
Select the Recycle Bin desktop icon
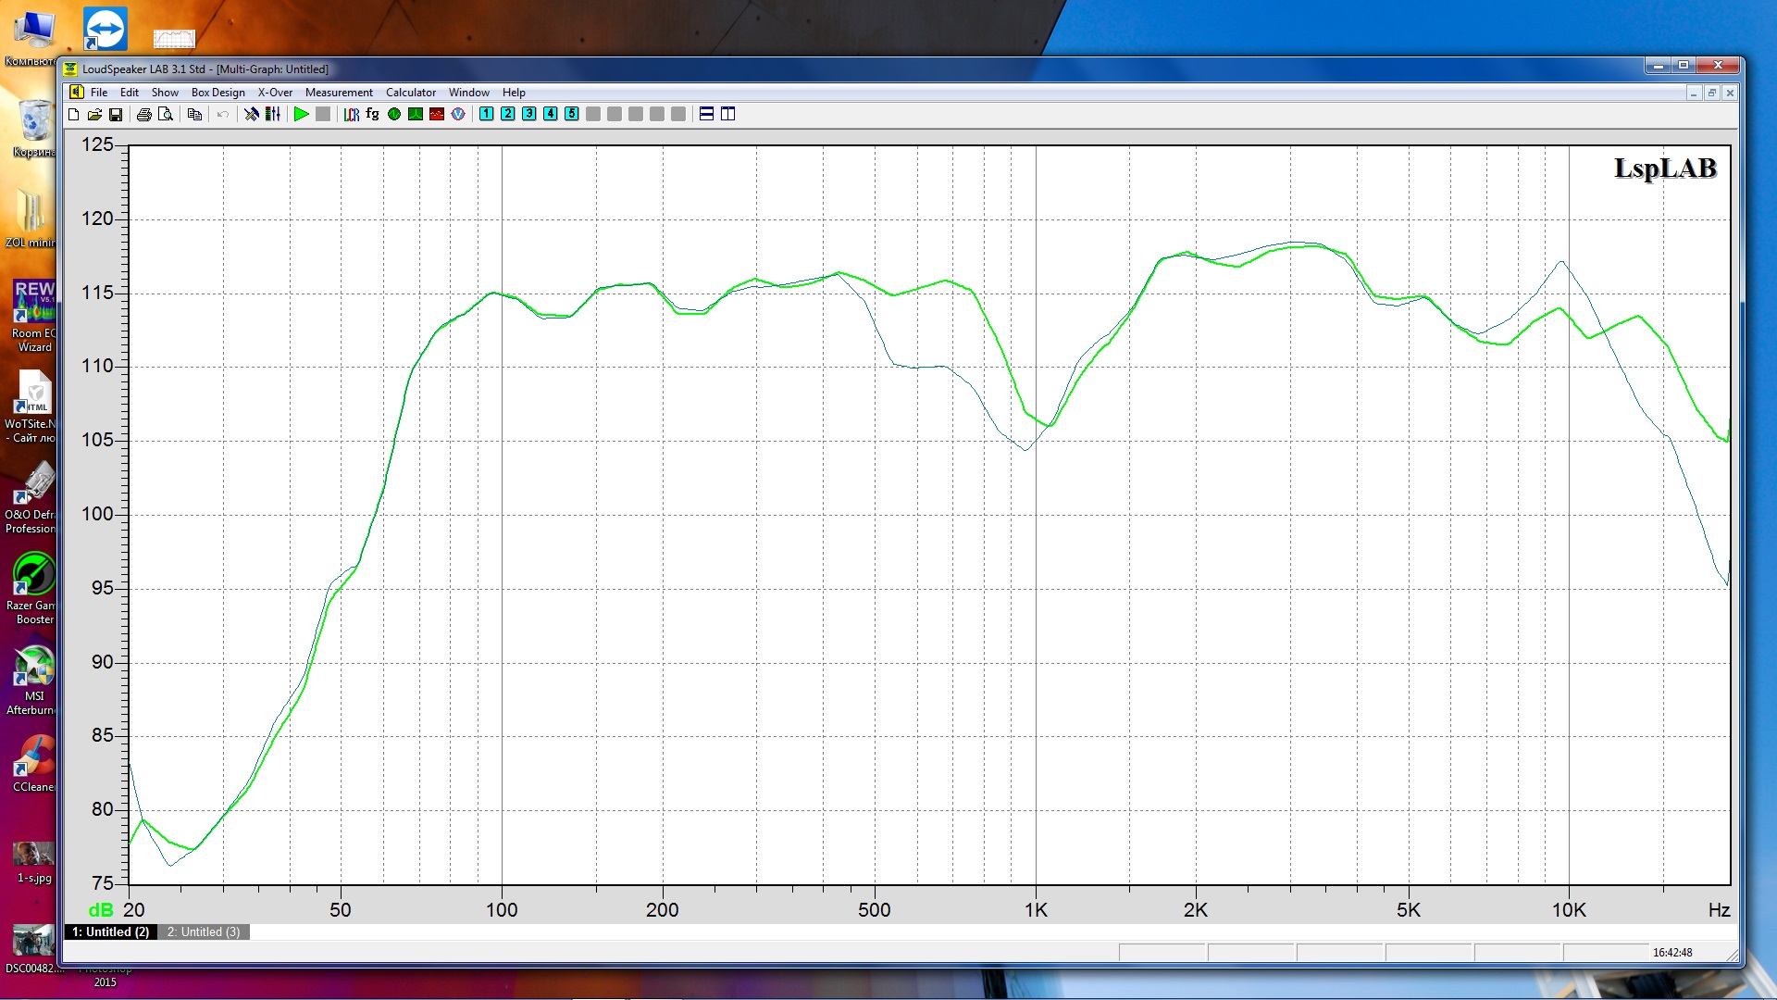(34, 130)
